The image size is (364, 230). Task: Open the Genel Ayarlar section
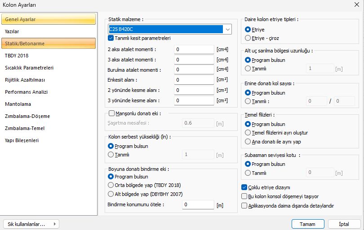click(49, 19)
